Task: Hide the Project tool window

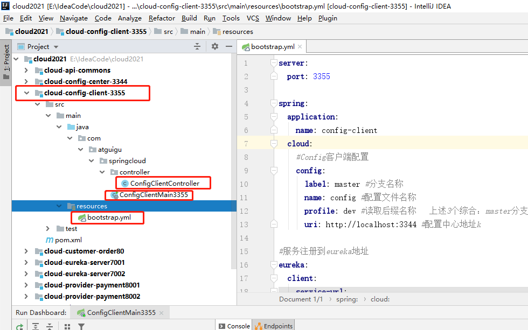Action: [x=229, y=46]
